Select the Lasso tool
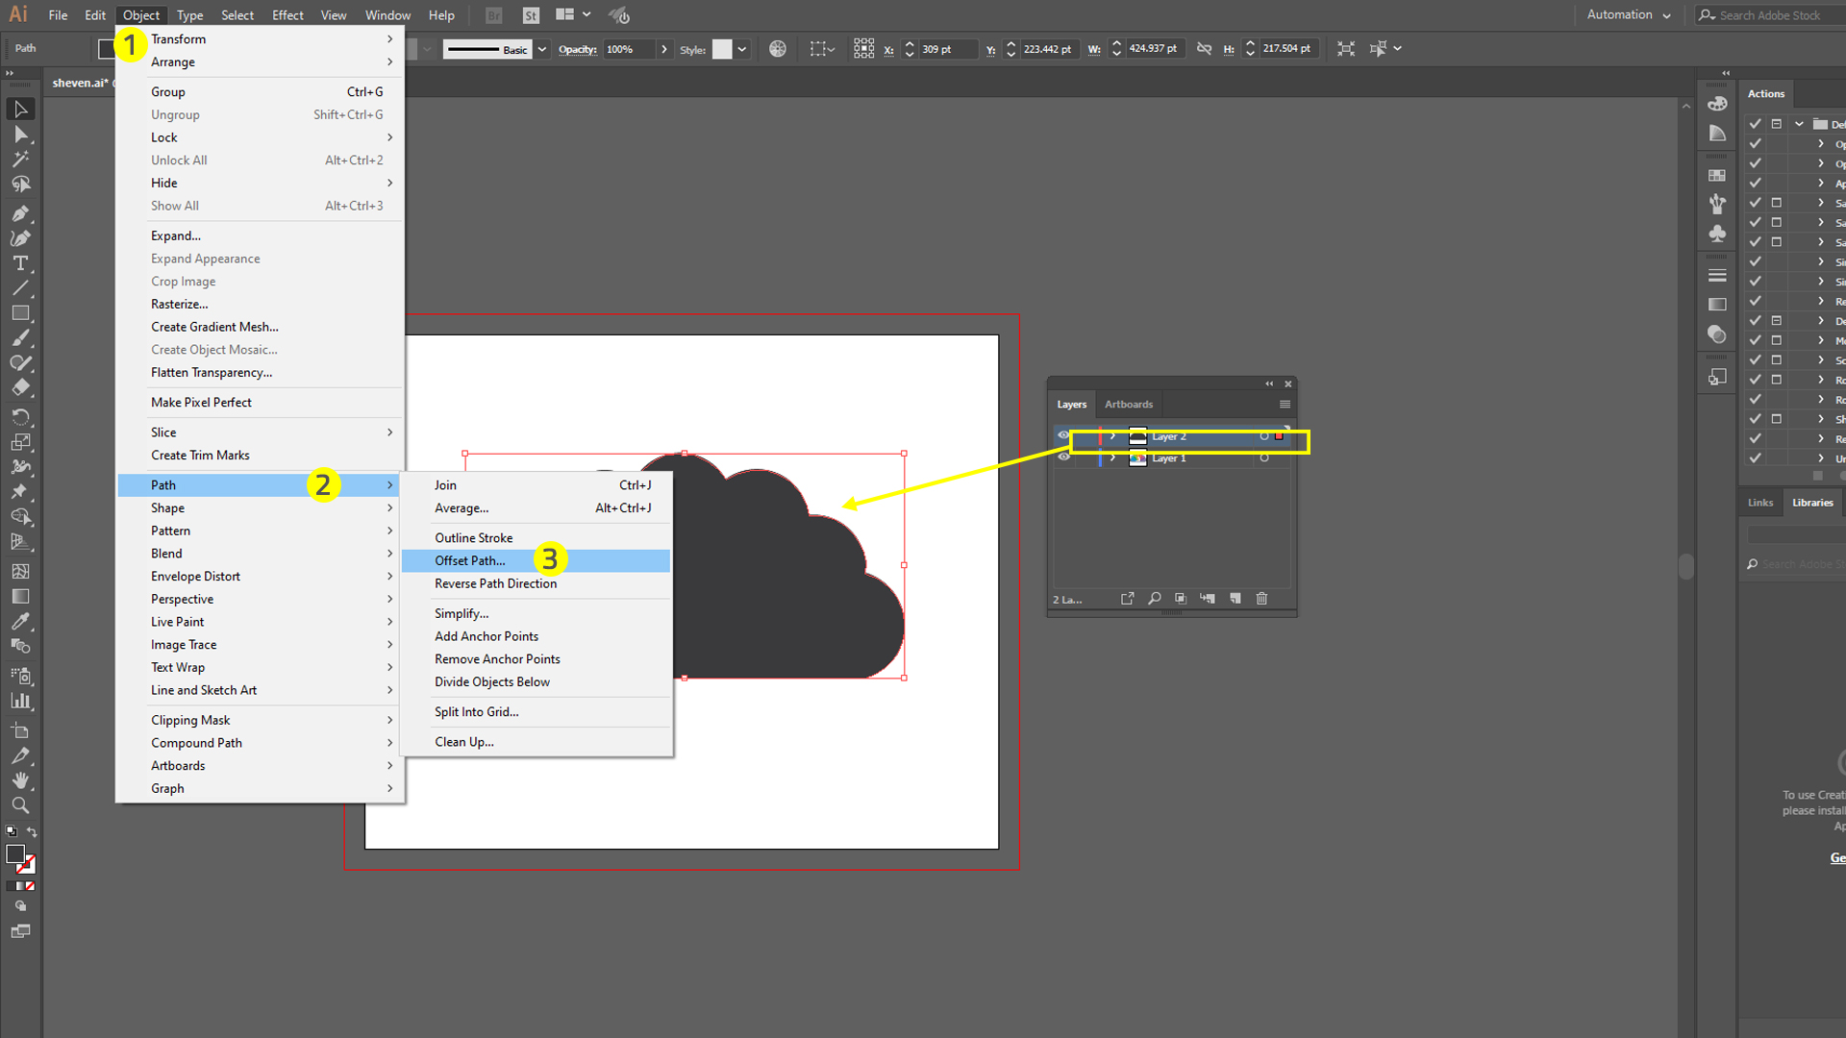1846x1038 pixels. click(x=20, y=185)
